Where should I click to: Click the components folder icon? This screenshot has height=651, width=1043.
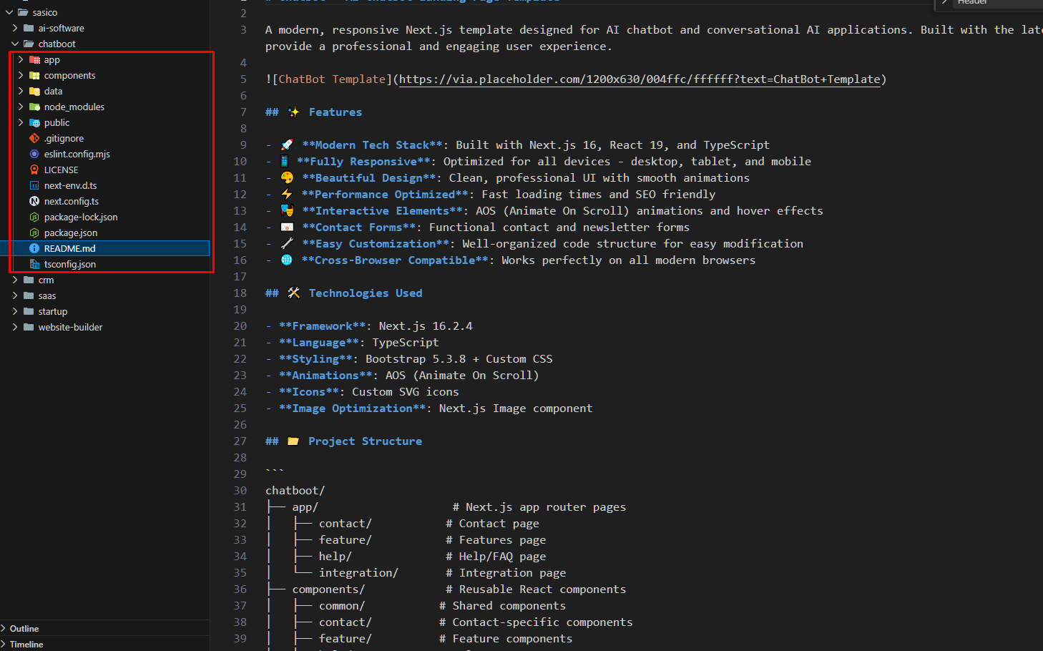(34, 76)
